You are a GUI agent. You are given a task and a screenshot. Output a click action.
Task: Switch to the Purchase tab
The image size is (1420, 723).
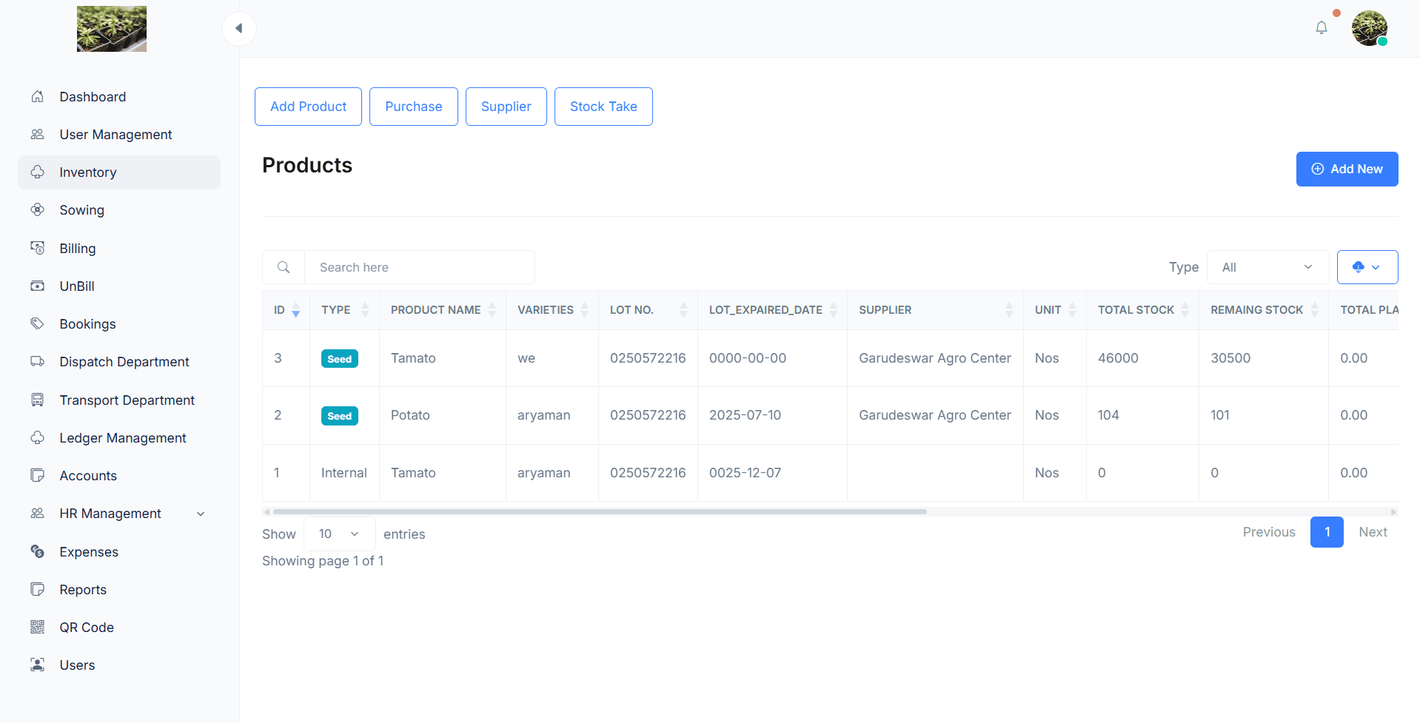(413, 107)
